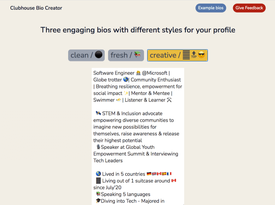
Task: Click the red Give Feedback button
Action: coord(249,8)
